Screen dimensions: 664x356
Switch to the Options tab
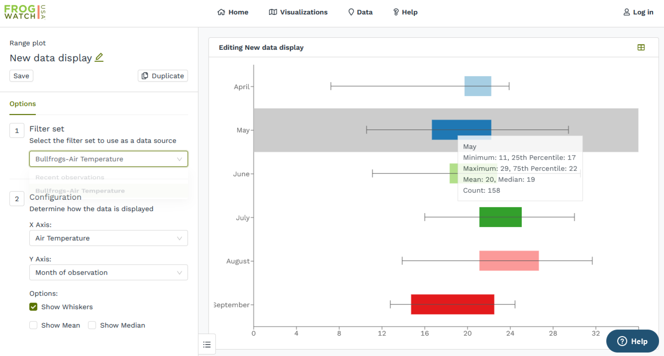[23, 104]
